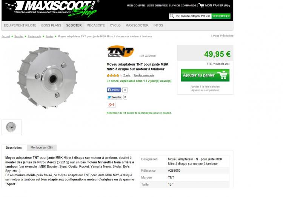The width and height of the screenshot is (283, 197).
Task: Click the search input field
Action: coord(193,16)
